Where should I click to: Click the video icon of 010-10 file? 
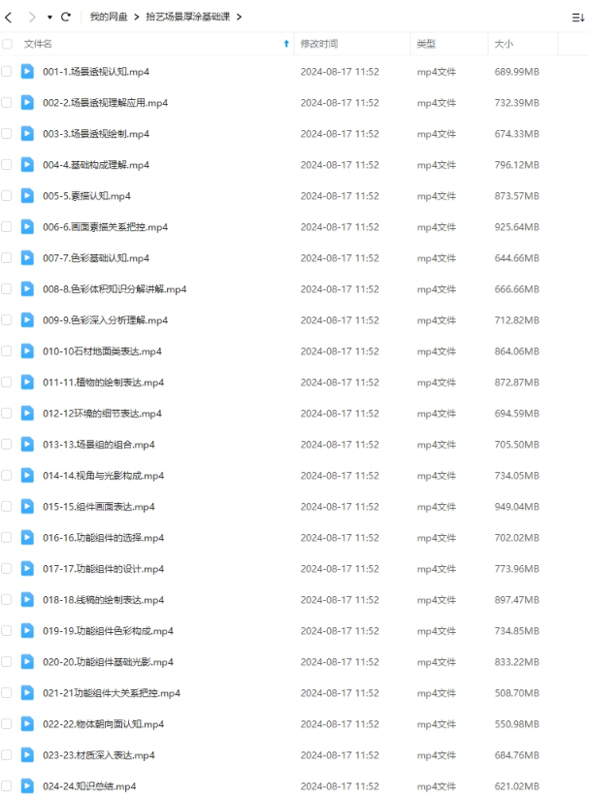point(27,350)
